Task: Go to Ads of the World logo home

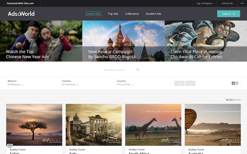Action: pyautogui.click(x=21, y=14)
